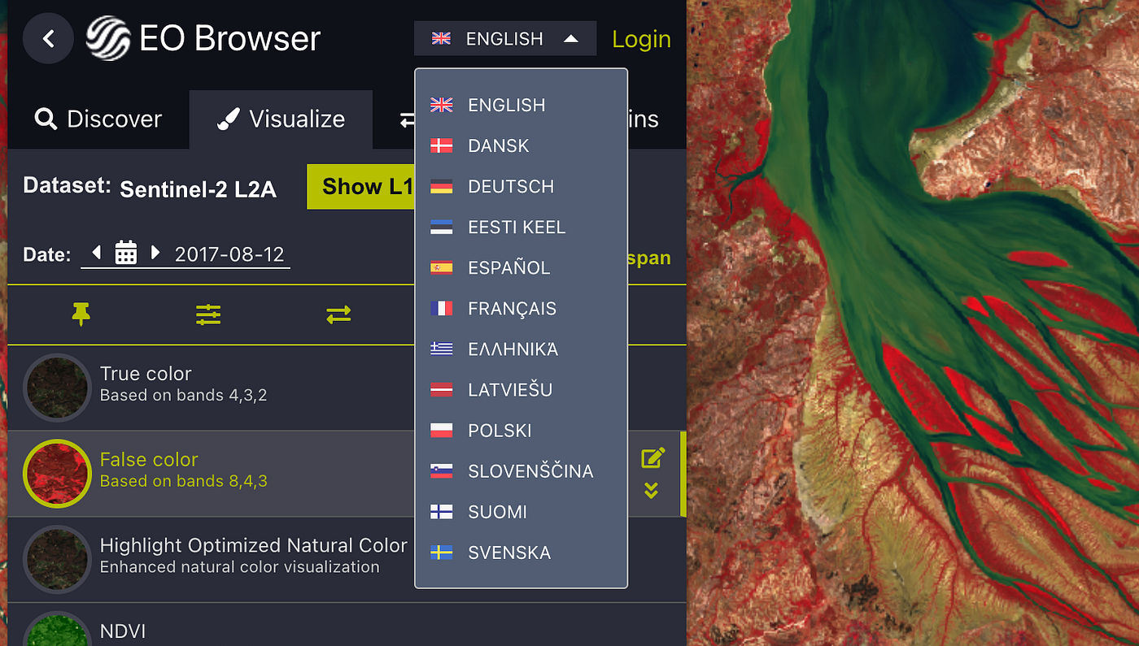Switch to the Discover tab

(x=98, y=119)
